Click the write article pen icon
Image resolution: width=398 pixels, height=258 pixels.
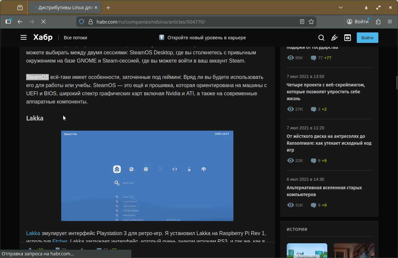(335, 38)
